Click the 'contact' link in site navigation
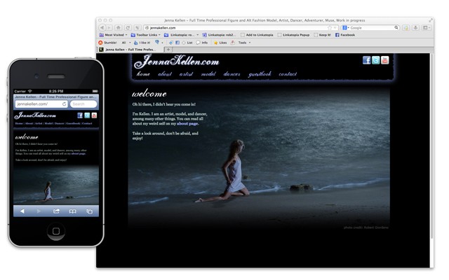 tap(288, 74)
